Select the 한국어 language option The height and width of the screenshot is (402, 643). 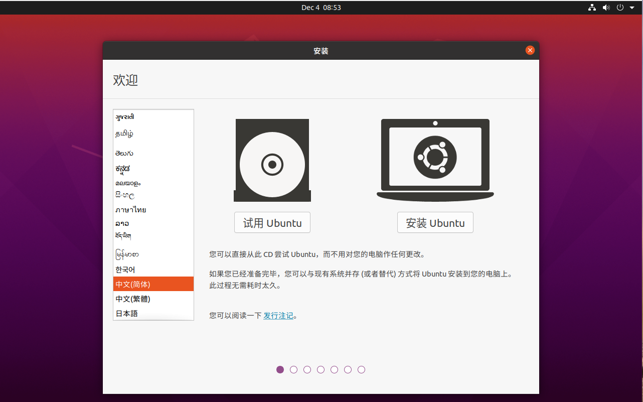tap(126, 269)
